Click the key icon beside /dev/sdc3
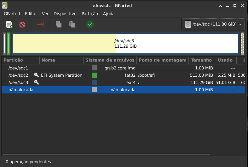 pyautogui.click(x=37, y=82)
